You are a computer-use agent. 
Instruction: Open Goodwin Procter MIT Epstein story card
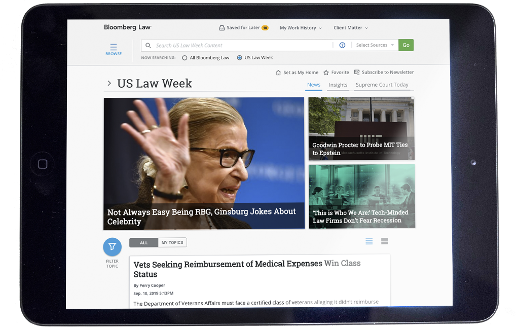click(361, 128)
